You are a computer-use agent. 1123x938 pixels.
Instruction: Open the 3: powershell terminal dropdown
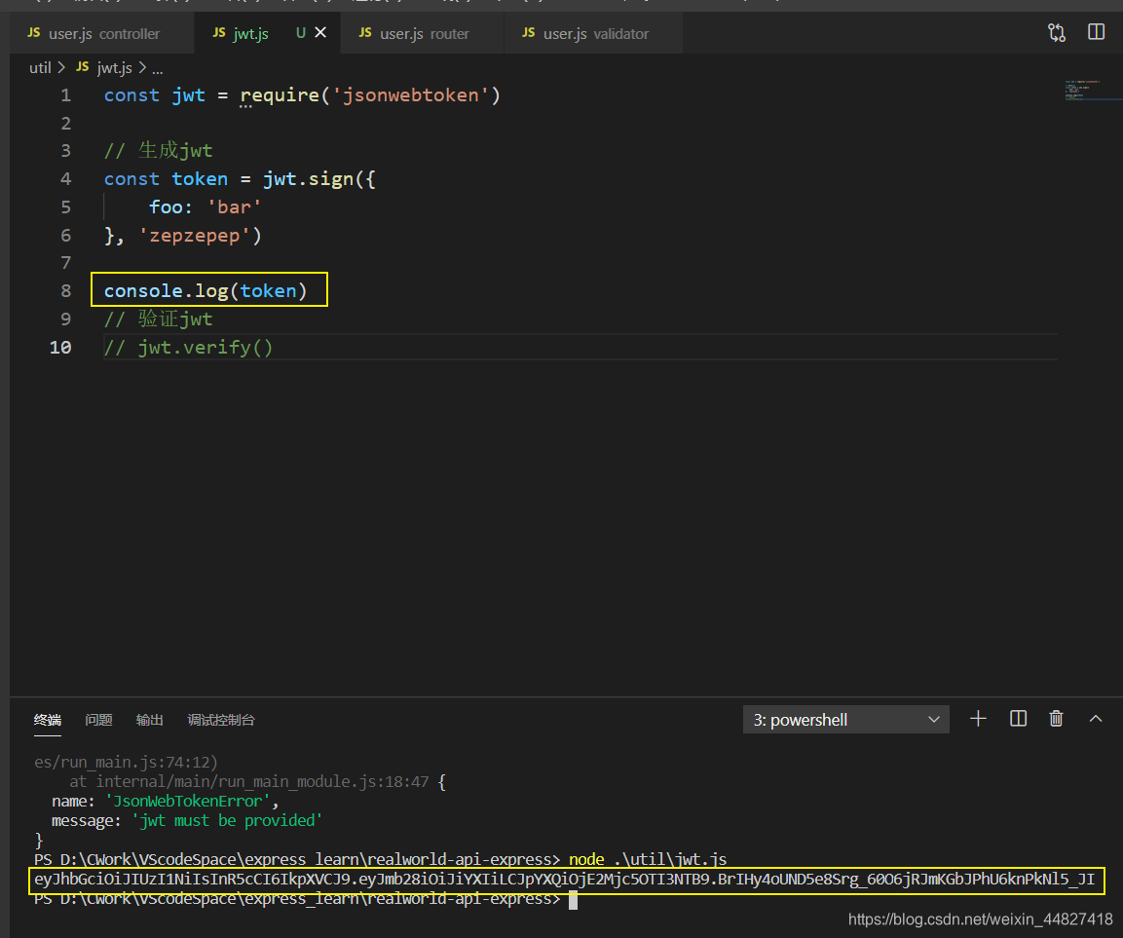[x=845, y=720]
